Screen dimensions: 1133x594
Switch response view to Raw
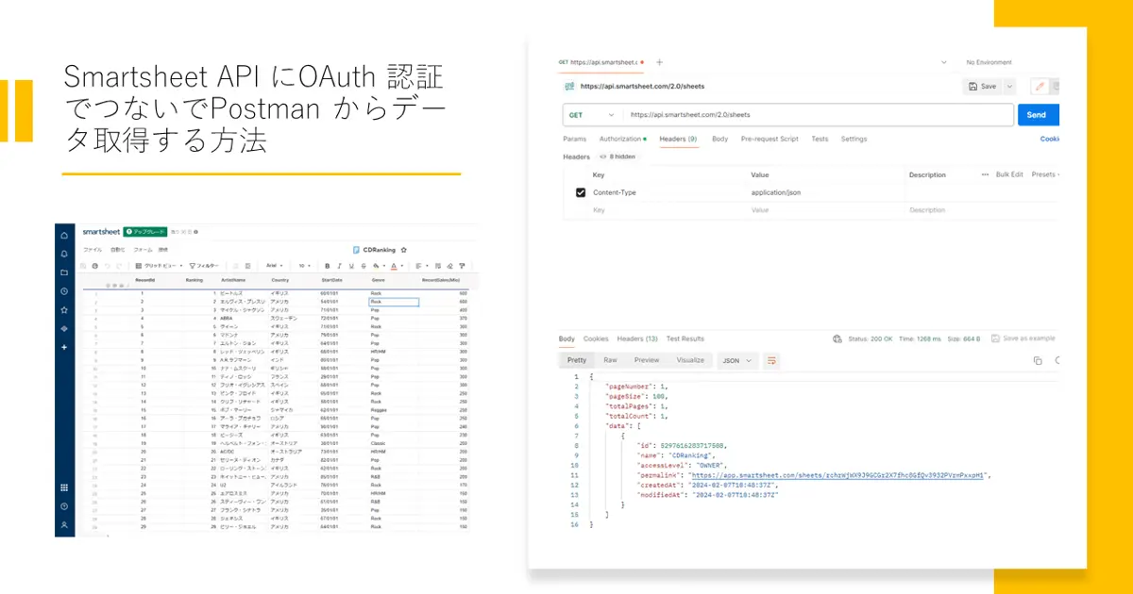point(610,360)
